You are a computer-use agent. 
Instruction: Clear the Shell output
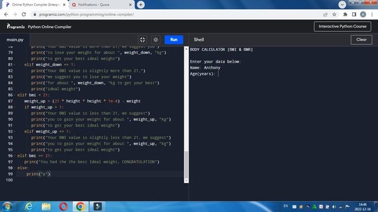click(x=361, y=39)
